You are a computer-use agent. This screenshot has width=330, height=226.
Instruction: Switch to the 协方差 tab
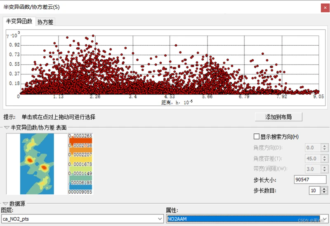(45, 22)
